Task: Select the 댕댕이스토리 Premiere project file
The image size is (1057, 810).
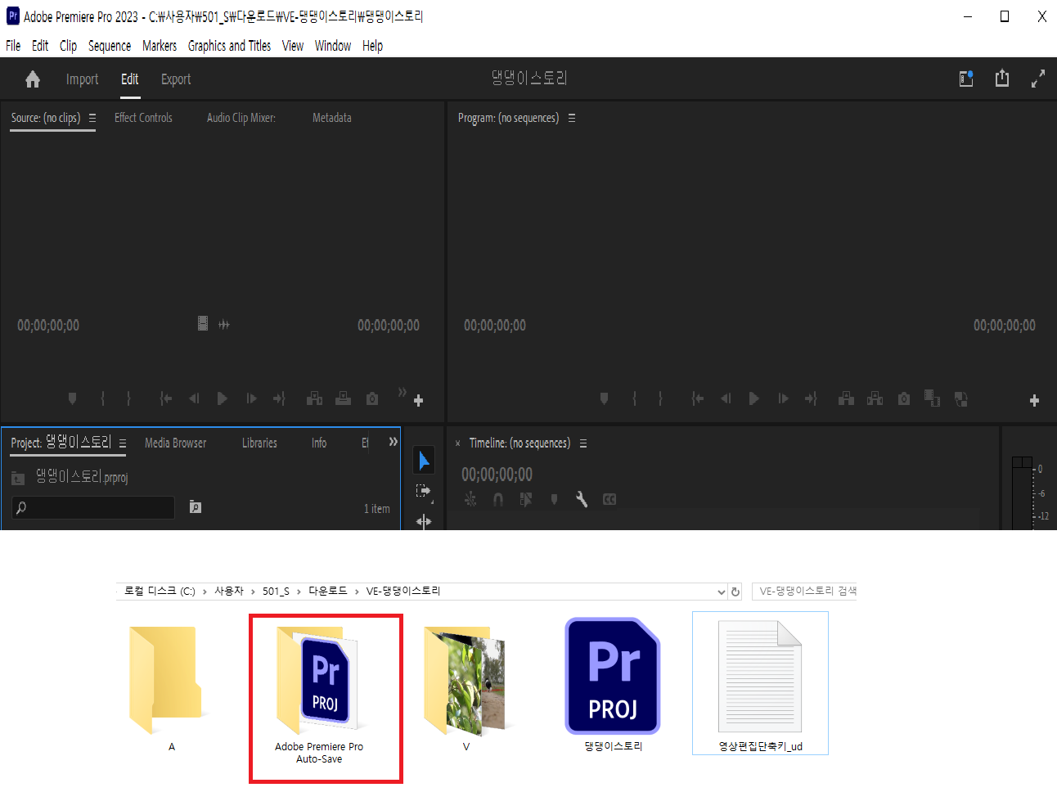Action: coord(614,686)
